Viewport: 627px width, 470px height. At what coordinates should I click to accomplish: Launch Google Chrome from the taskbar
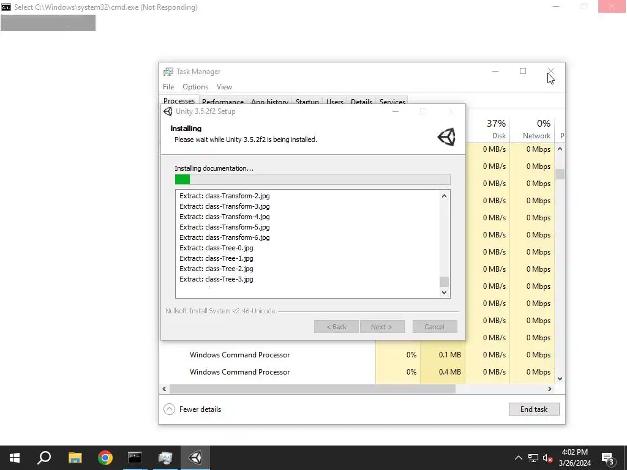[105, 458]
